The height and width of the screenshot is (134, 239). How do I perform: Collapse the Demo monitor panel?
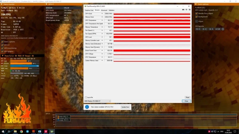[2, 4]
